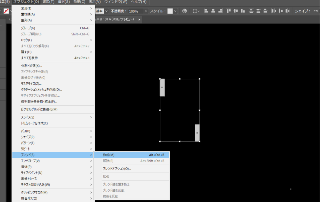
Task: Choose 分割・拡張(X)... menu item
Action: (53, 66)
